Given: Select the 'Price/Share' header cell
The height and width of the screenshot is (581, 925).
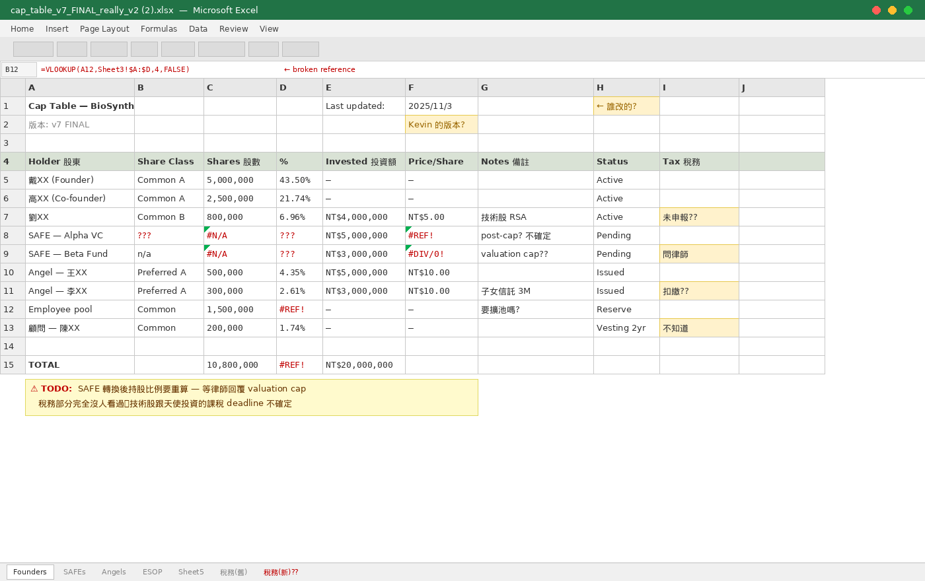Looking at the screenshot, I should pyautogui.click(x=442, y=162).
